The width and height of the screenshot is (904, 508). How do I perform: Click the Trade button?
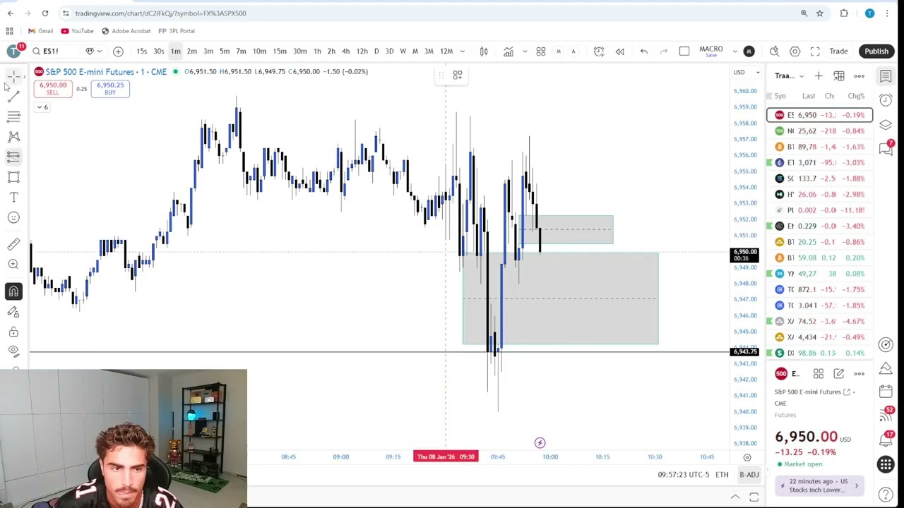(838, 51)
